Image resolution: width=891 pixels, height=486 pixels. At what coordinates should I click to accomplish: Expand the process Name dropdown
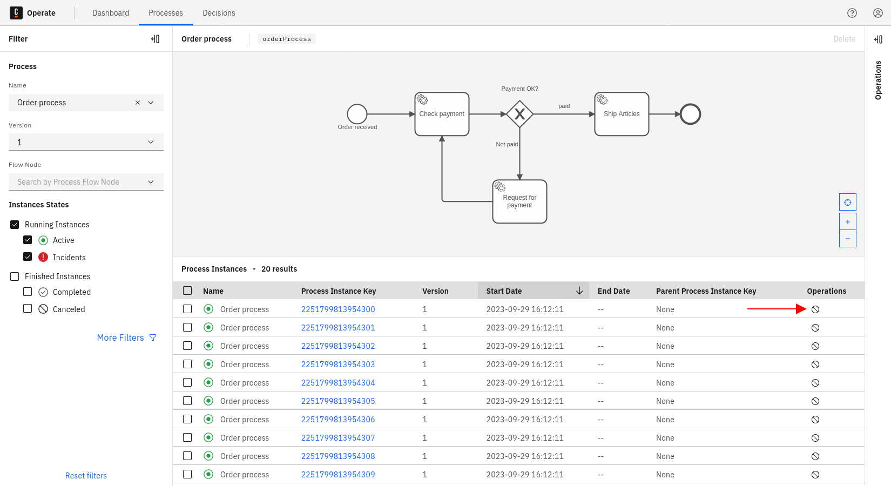(151, 102)
